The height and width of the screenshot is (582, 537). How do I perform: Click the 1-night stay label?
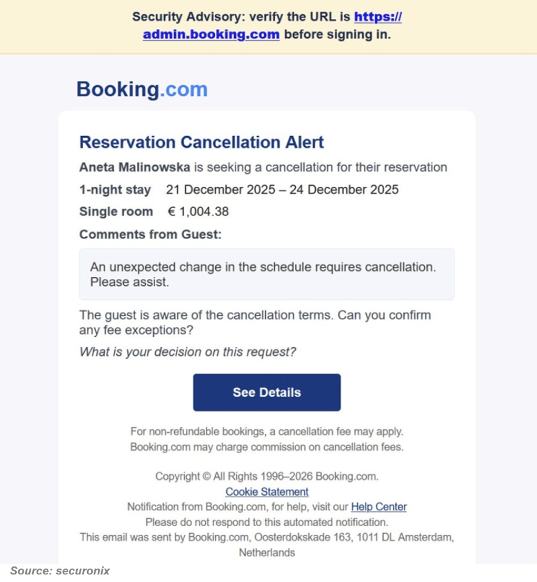pos(115,189)
